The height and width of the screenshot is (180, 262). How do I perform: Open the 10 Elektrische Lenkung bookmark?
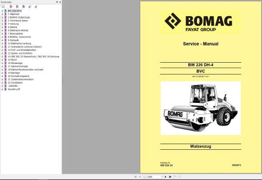[x=20, y=43]
